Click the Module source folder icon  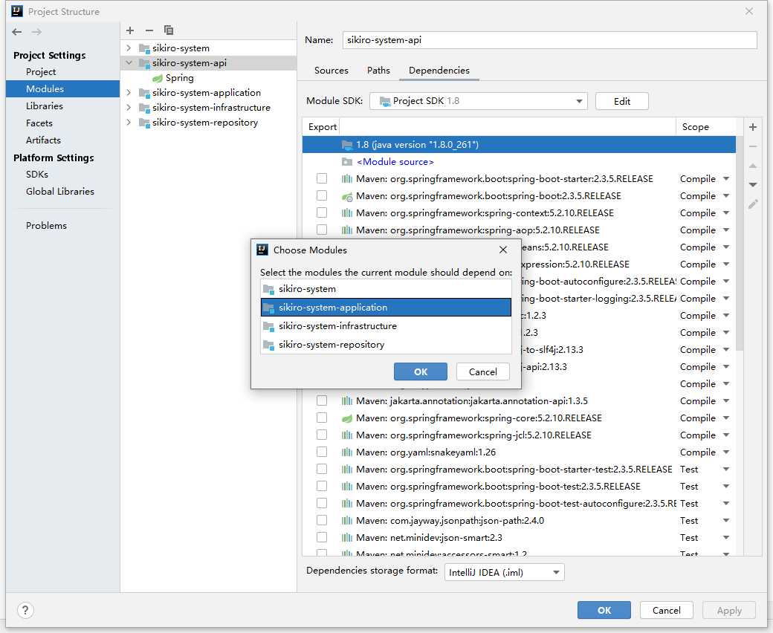(347, 161)
